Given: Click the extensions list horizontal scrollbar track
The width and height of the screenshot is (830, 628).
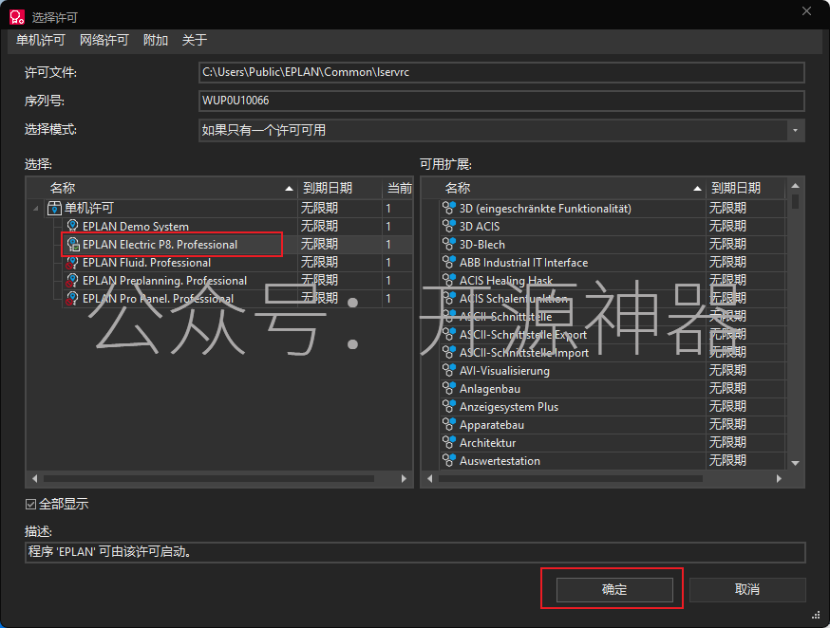Looking at the screenshot, I should point(570,478).
